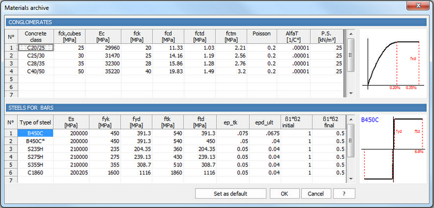The height and width of the screenshot is (208, 434).
Task: Select steel type S355H cell
Action: tap(35, 164)
